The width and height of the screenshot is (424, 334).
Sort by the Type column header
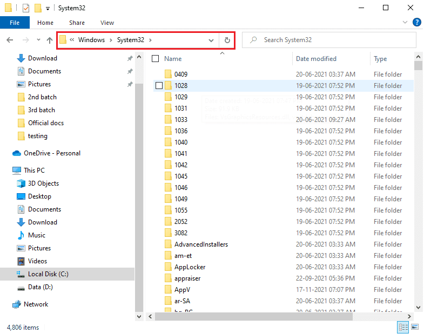(380, 59)
